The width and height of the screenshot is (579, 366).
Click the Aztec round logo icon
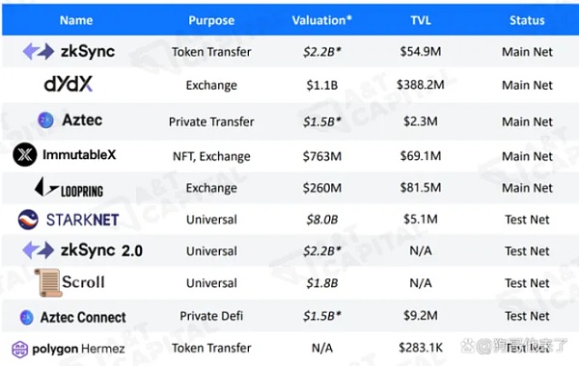coord(45,120)
